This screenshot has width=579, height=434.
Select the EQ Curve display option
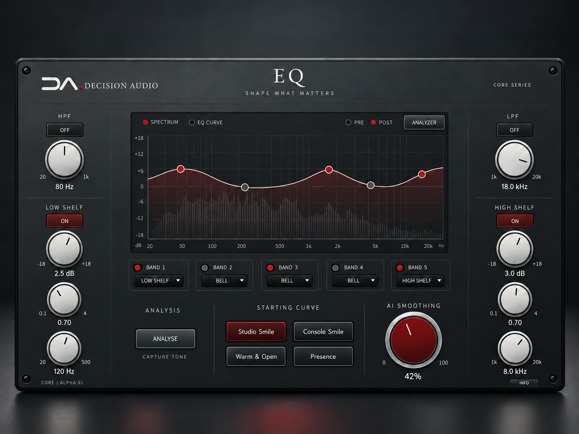pyautogui.click(x=206, y=123)
